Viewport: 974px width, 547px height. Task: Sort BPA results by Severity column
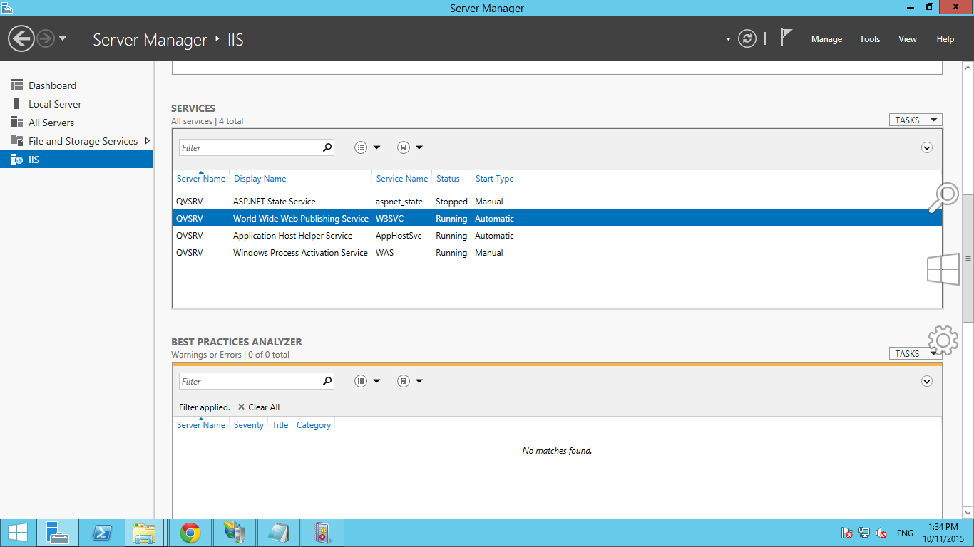tap(249, 425)
